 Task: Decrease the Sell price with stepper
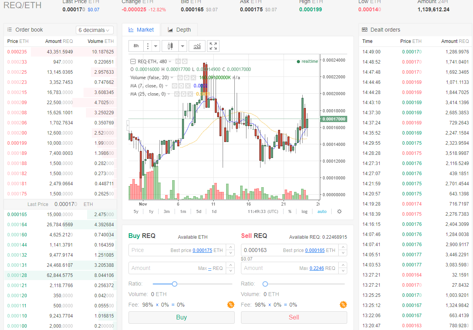(343, 253)
